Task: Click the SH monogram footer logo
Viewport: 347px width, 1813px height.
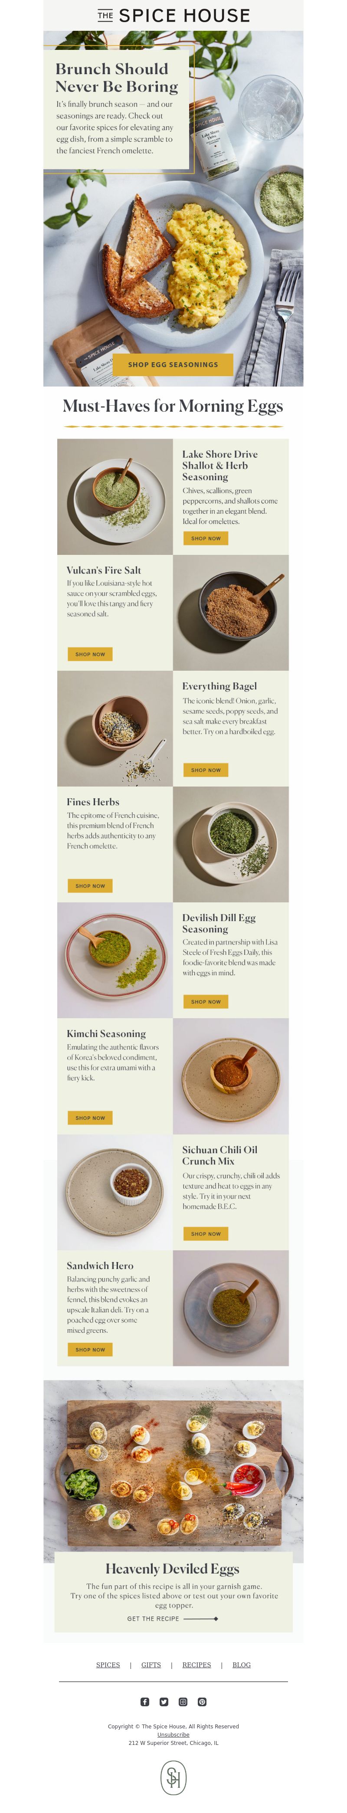Action: pyautogui.click(x=174, y=1778)
